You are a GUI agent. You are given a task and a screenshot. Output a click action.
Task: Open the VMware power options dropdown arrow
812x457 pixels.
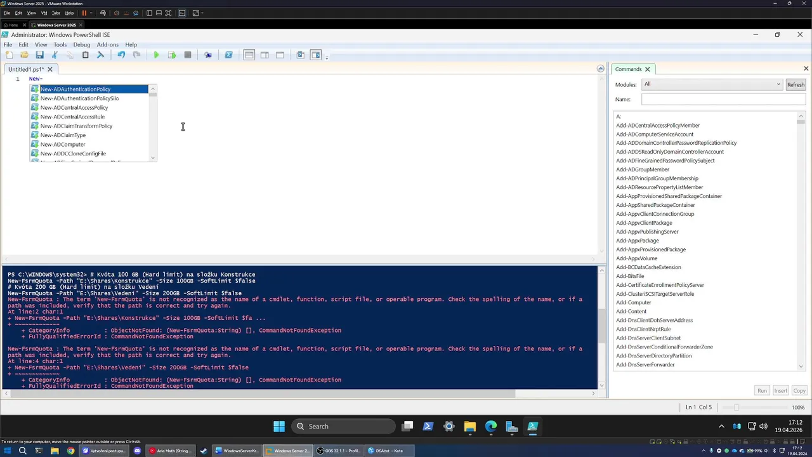pyautogui.click(x=91, y=13)
